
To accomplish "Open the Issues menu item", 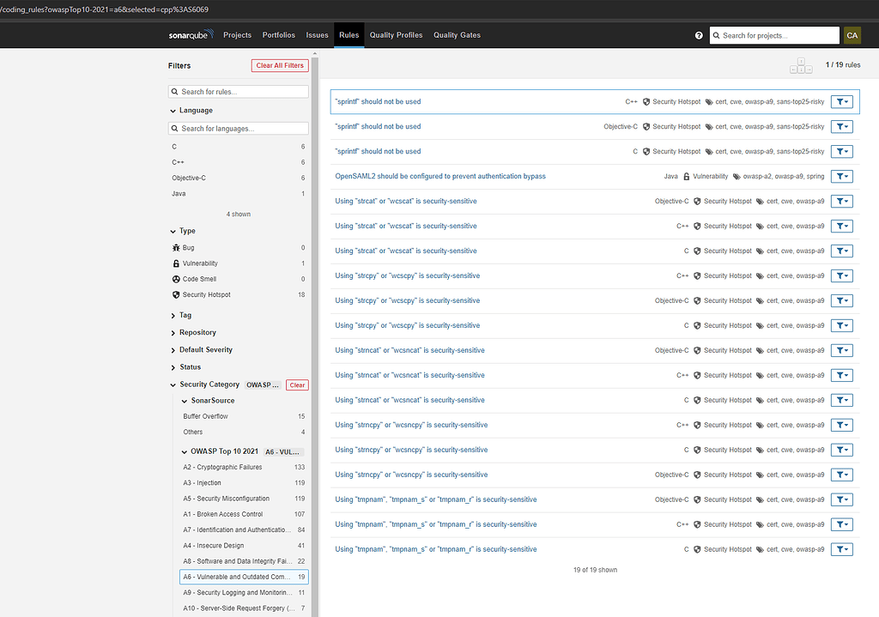I will [317, 35].
